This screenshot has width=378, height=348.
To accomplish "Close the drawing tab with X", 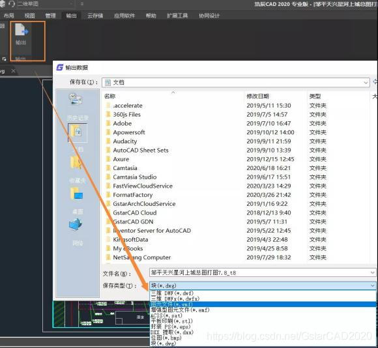I will point(13,71).
